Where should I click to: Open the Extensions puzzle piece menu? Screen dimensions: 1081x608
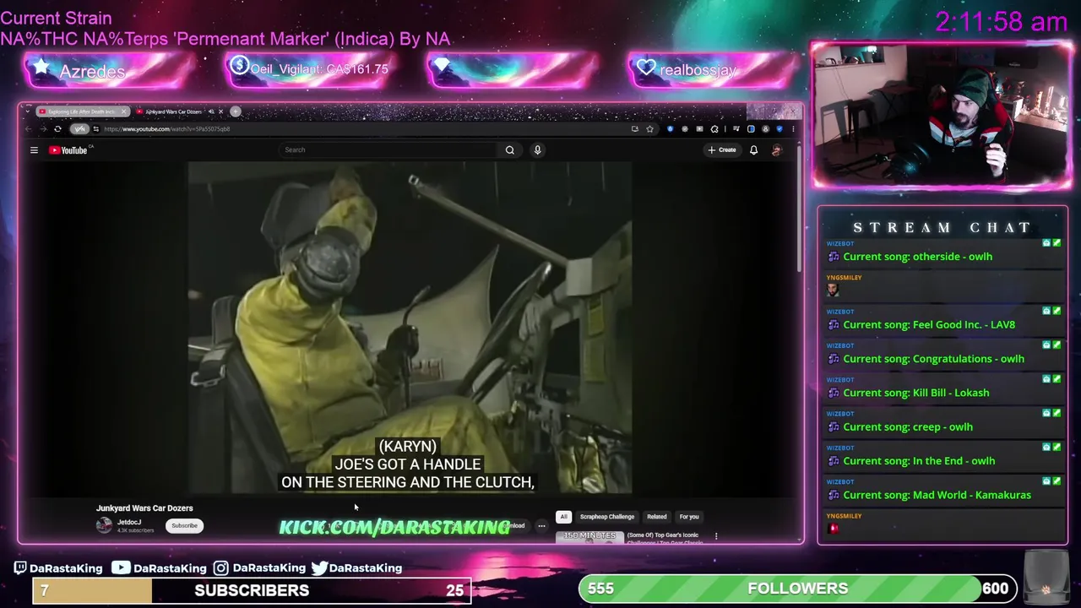tap(714, 128)
